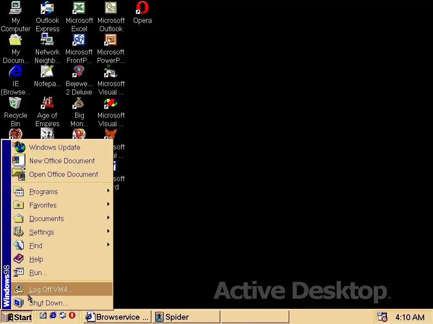Choose Open Office Document in Start menu
This screenshot has width=433, height=324.
tap(62, 174)
